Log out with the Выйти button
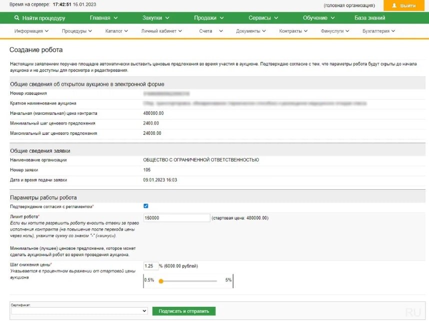This screenshot has width=429, height=322. coord(404,6)
